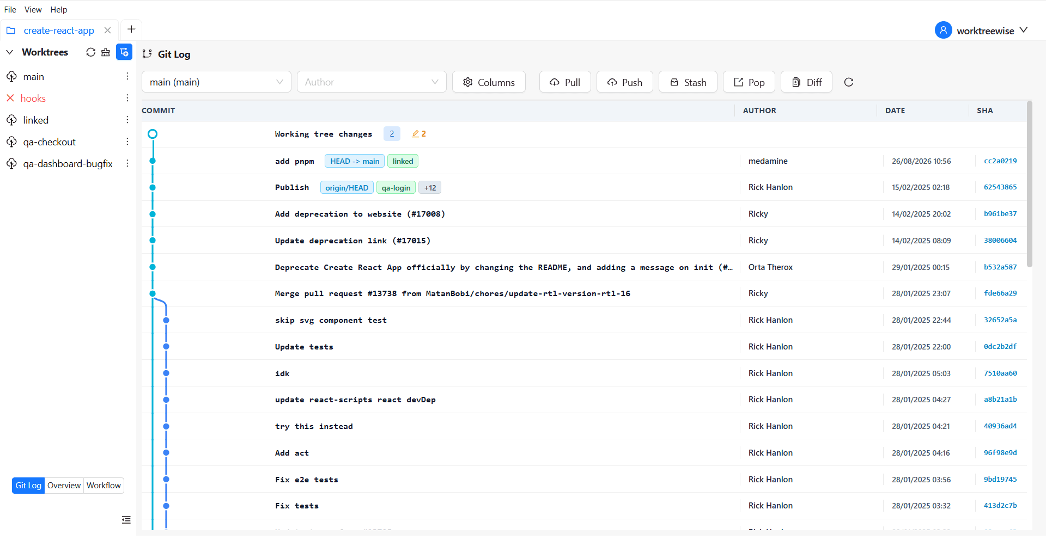Open the more options menu for qa-dashboard-bugfix worktree
Screen dimensions: 1046x540
(127, 164)
